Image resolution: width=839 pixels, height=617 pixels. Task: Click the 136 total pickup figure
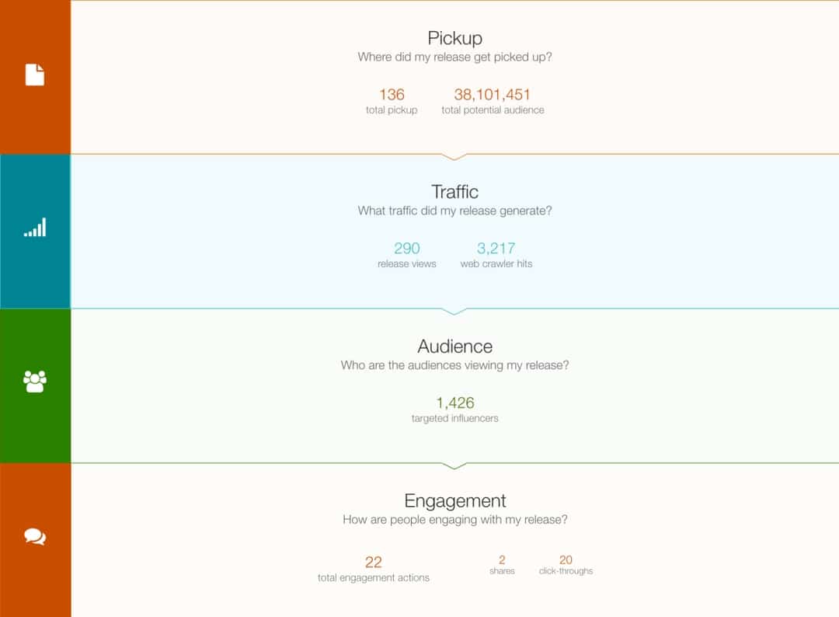[x=392, y=95]
